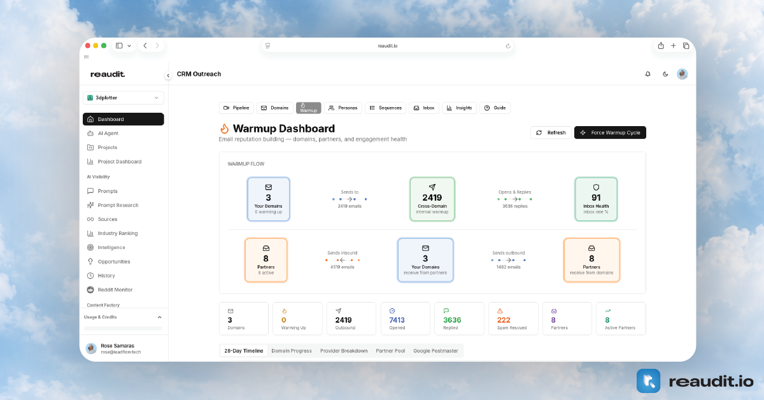The height and width of the screenshot is (400, 764).
Task: Click the reaudit logo in sidebar
Action: coord(108,75)
